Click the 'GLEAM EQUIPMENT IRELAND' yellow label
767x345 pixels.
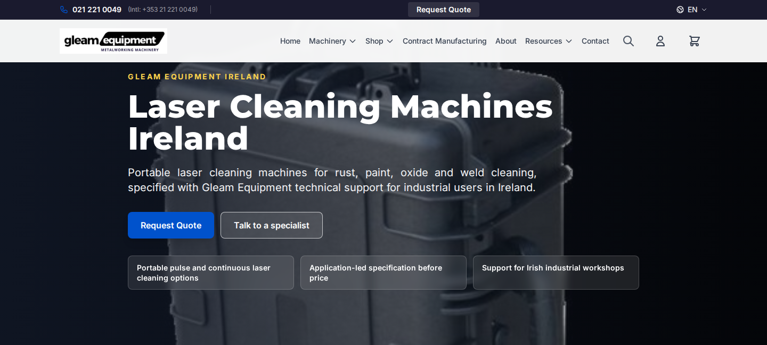(197, 77)
